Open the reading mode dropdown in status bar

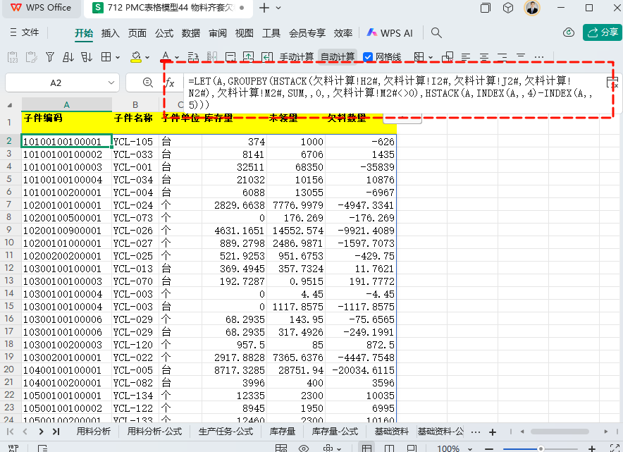339,448
